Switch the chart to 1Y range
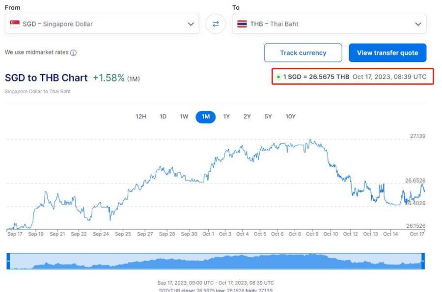This screenshot has width=442, height=292. point(226,117)
